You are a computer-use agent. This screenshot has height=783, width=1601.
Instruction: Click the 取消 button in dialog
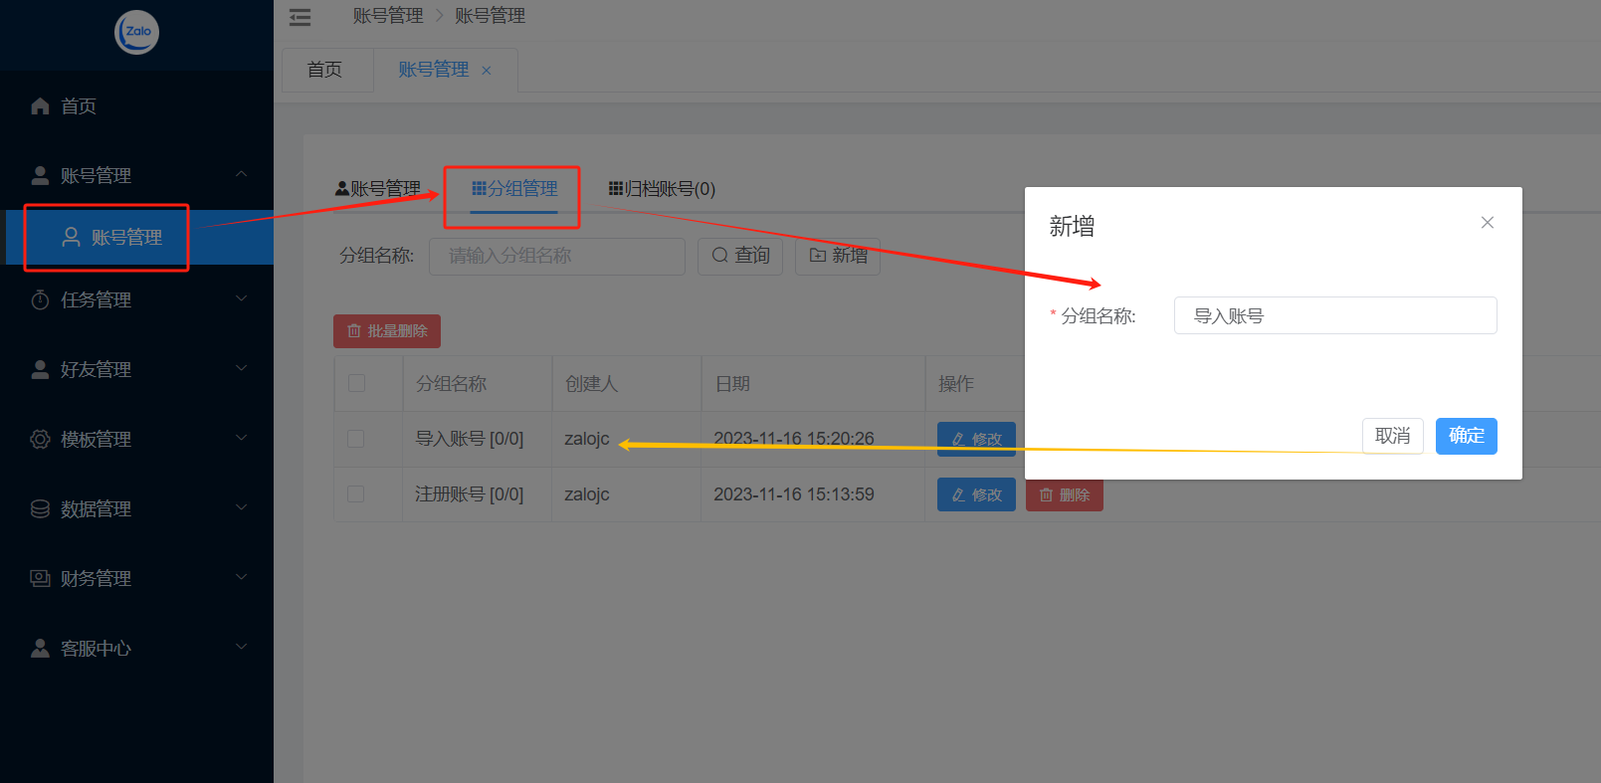pos(1392,436)
